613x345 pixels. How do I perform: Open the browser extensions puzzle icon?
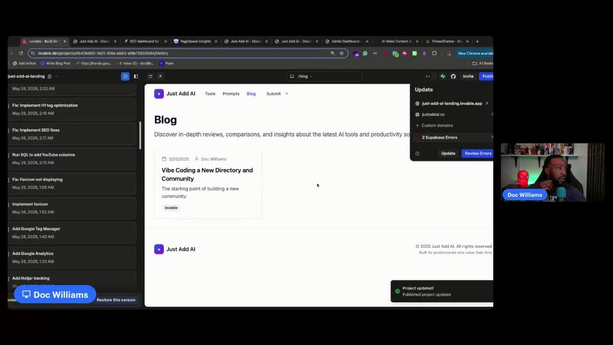coord(434,53)
